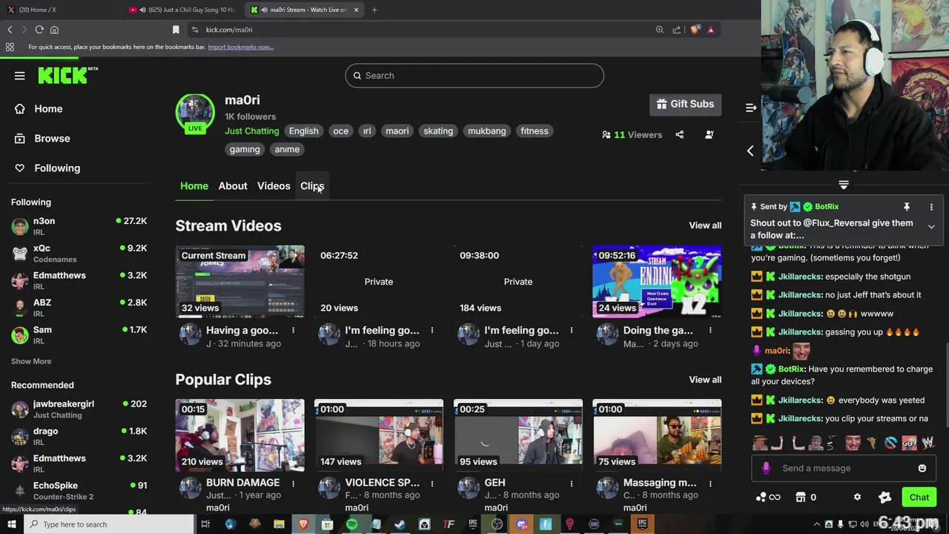This screenshot has width=949, height=534.
Task: Open options for Having a goo... video
Action: click(293, 331)
